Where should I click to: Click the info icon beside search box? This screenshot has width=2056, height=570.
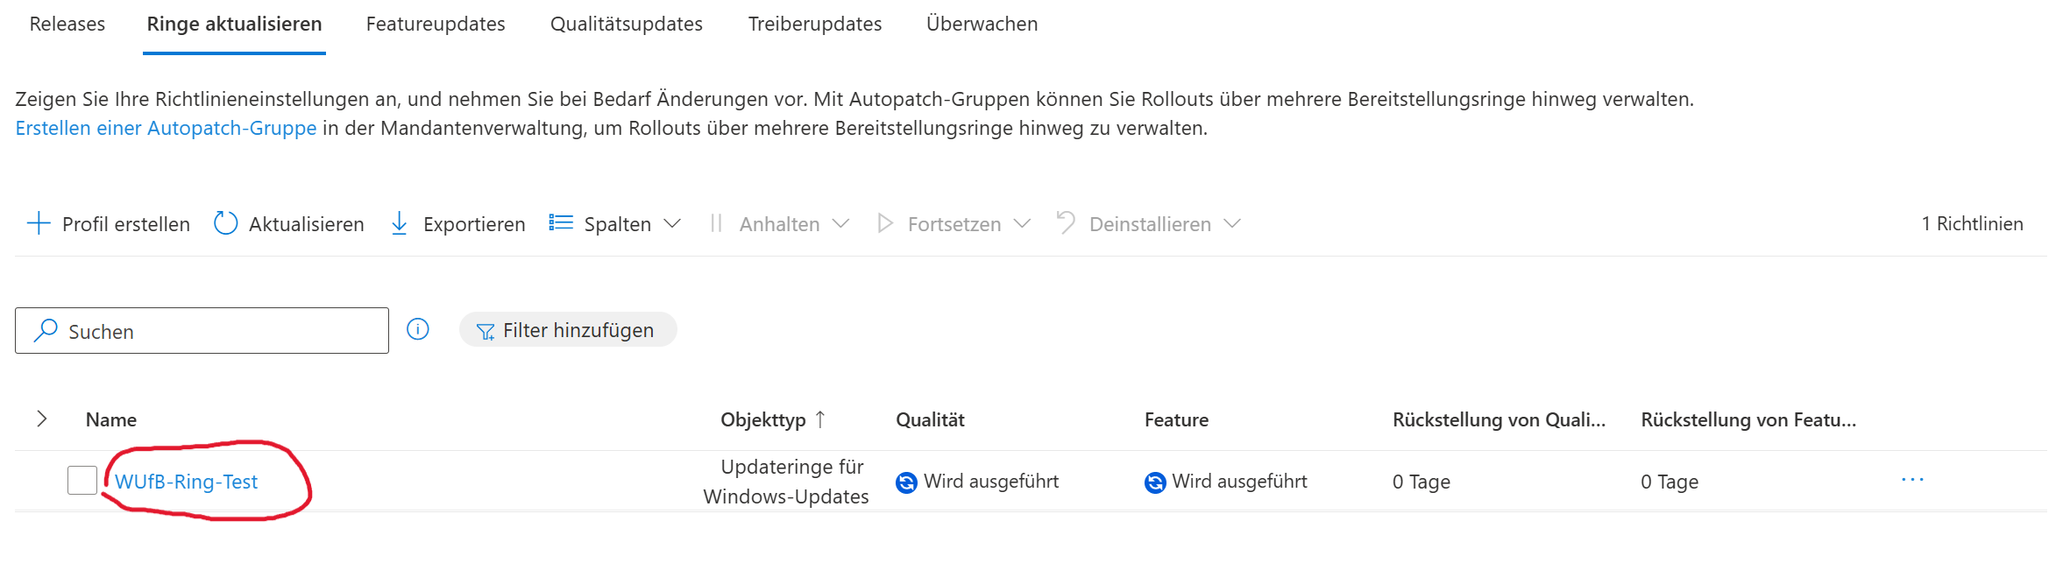pos(418,329)
